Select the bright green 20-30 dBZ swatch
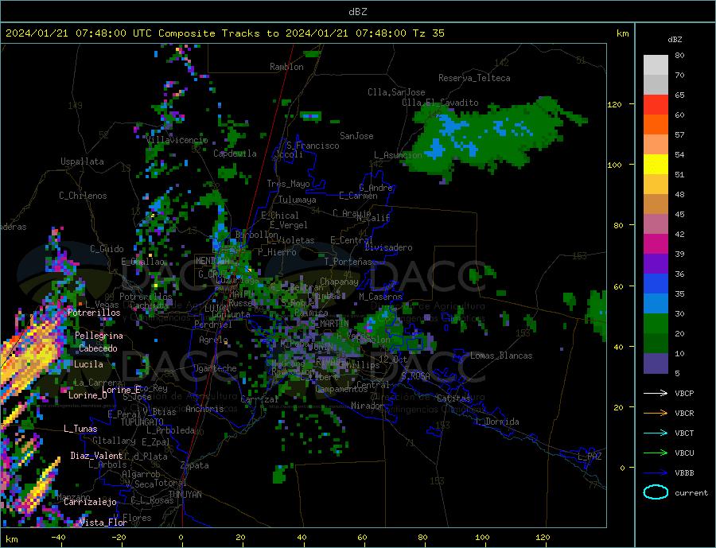The width and height of the screenshot is (716, 548). coord(656,324)
